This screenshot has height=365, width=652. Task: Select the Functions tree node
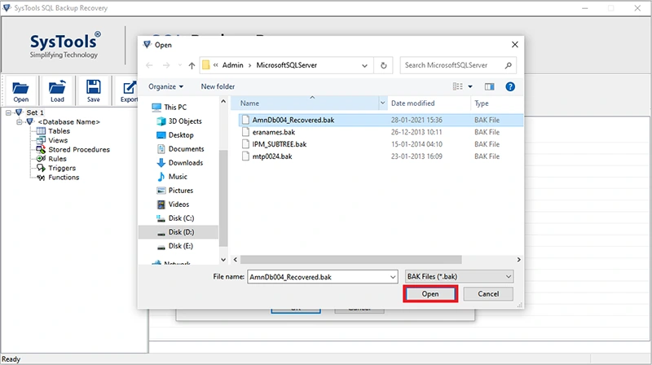[x=64, y=177]
